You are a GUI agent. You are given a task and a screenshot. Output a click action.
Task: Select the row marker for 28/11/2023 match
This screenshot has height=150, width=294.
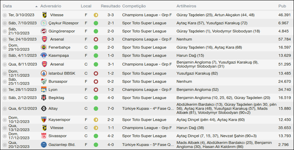coord(4,90)
